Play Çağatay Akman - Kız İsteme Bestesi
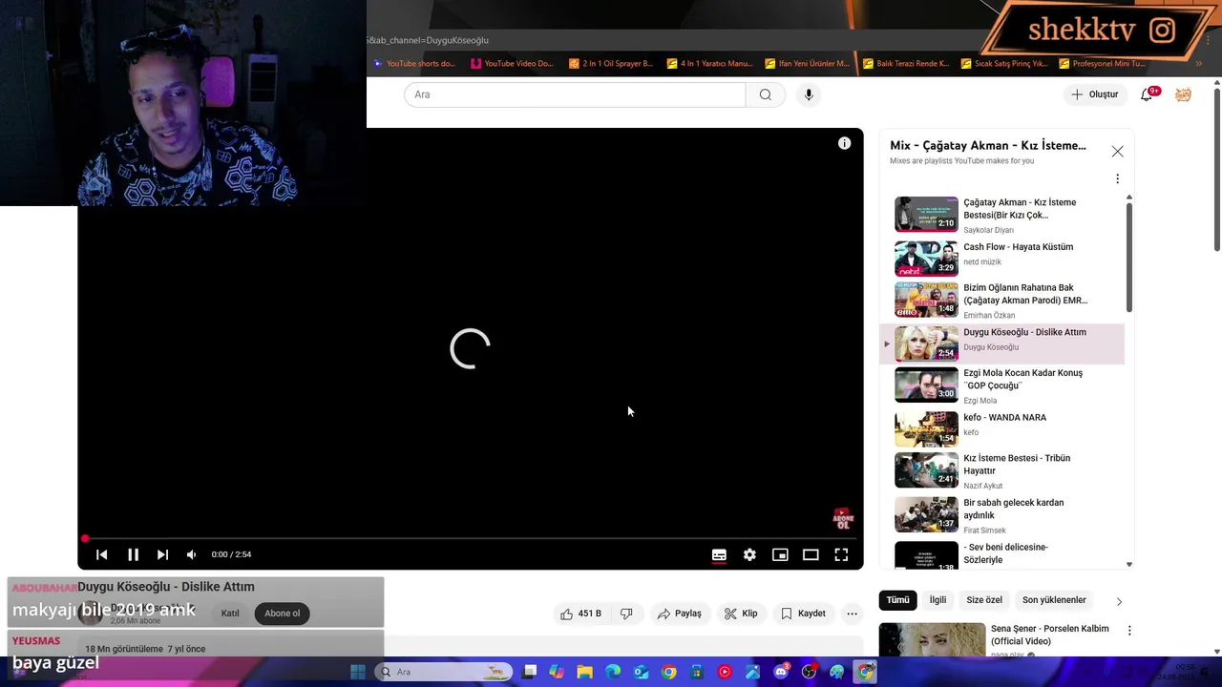The width and height of the screenshot is (1222, 687). pos(1001,215)
